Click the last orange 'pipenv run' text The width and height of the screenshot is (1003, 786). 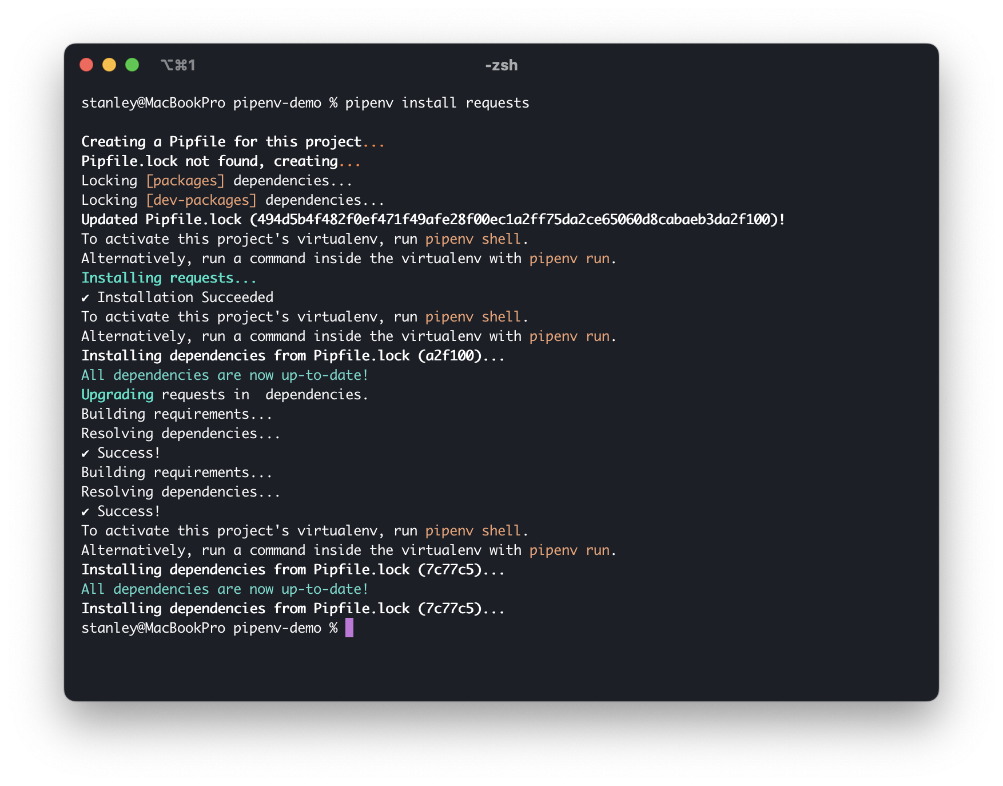click(570, 550)
